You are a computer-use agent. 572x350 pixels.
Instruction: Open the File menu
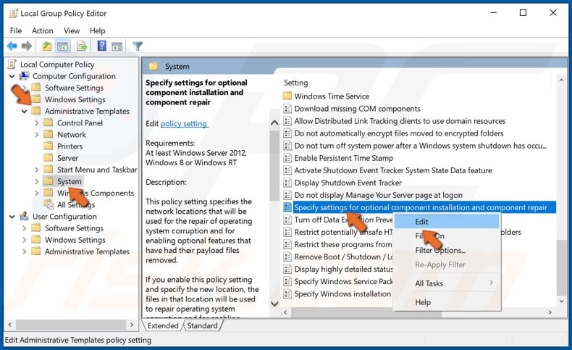pos(16,30)
